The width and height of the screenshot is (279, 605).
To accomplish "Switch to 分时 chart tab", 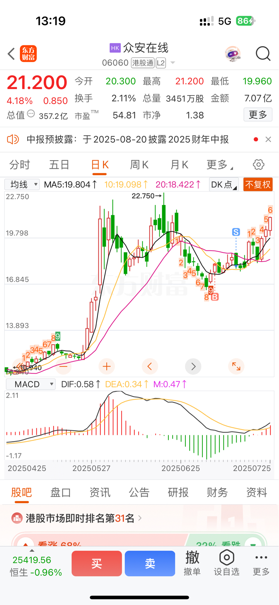I will pos(20,165).
